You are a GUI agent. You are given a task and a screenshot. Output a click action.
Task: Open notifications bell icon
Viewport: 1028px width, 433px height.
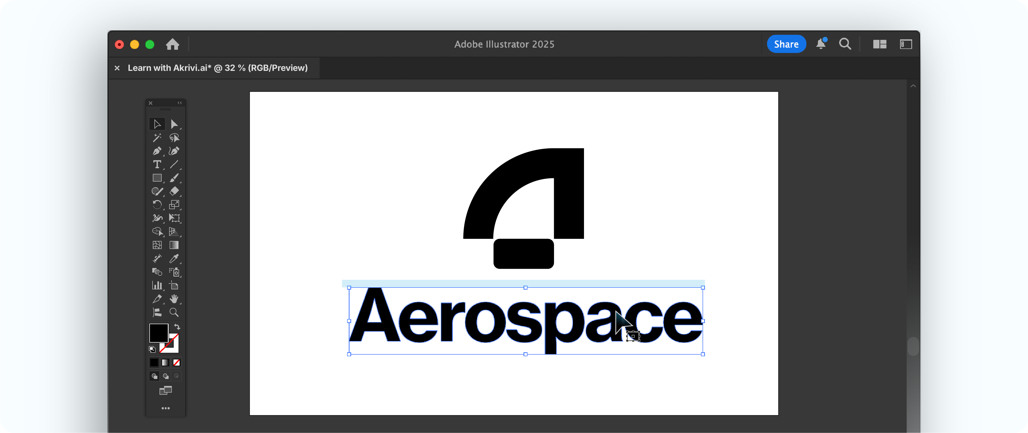pos(821,44)
